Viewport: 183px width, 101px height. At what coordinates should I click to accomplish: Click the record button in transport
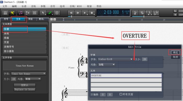[92, 13]
